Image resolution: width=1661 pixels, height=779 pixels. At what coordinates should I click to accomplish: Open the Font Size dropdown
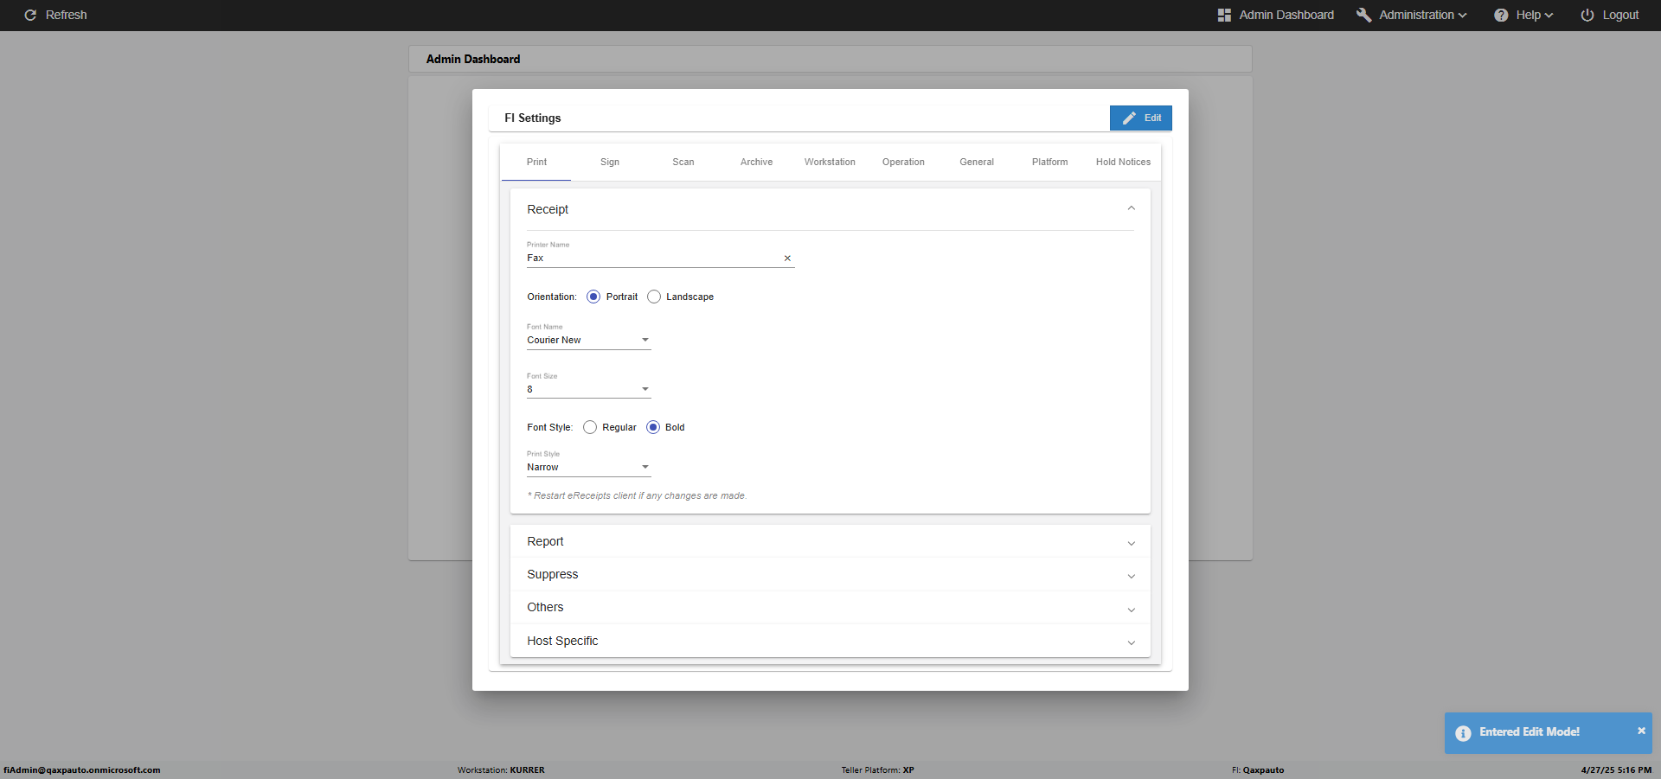point(589,389)
